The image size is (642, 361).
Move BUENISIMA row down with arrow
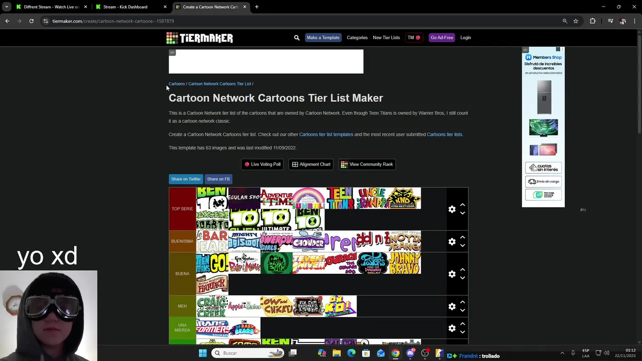462,246
